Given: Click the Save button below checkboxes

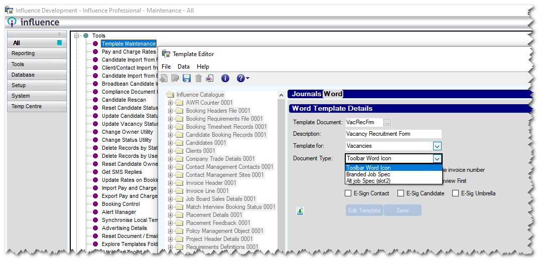Looking at the screenshot, I should click(402, 210).
